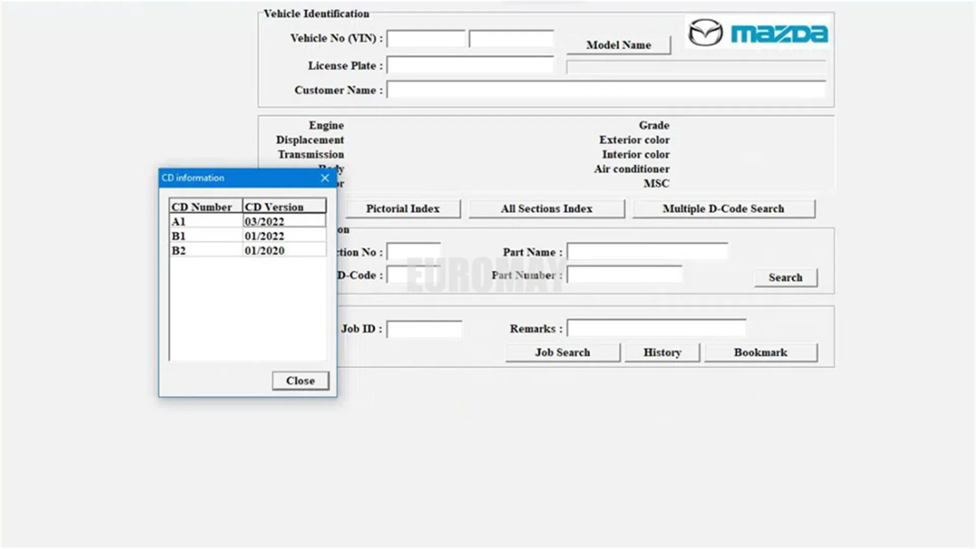Focus the first VIN input field
The width and height of the screenshot is (976, 549).
(426, 39)
